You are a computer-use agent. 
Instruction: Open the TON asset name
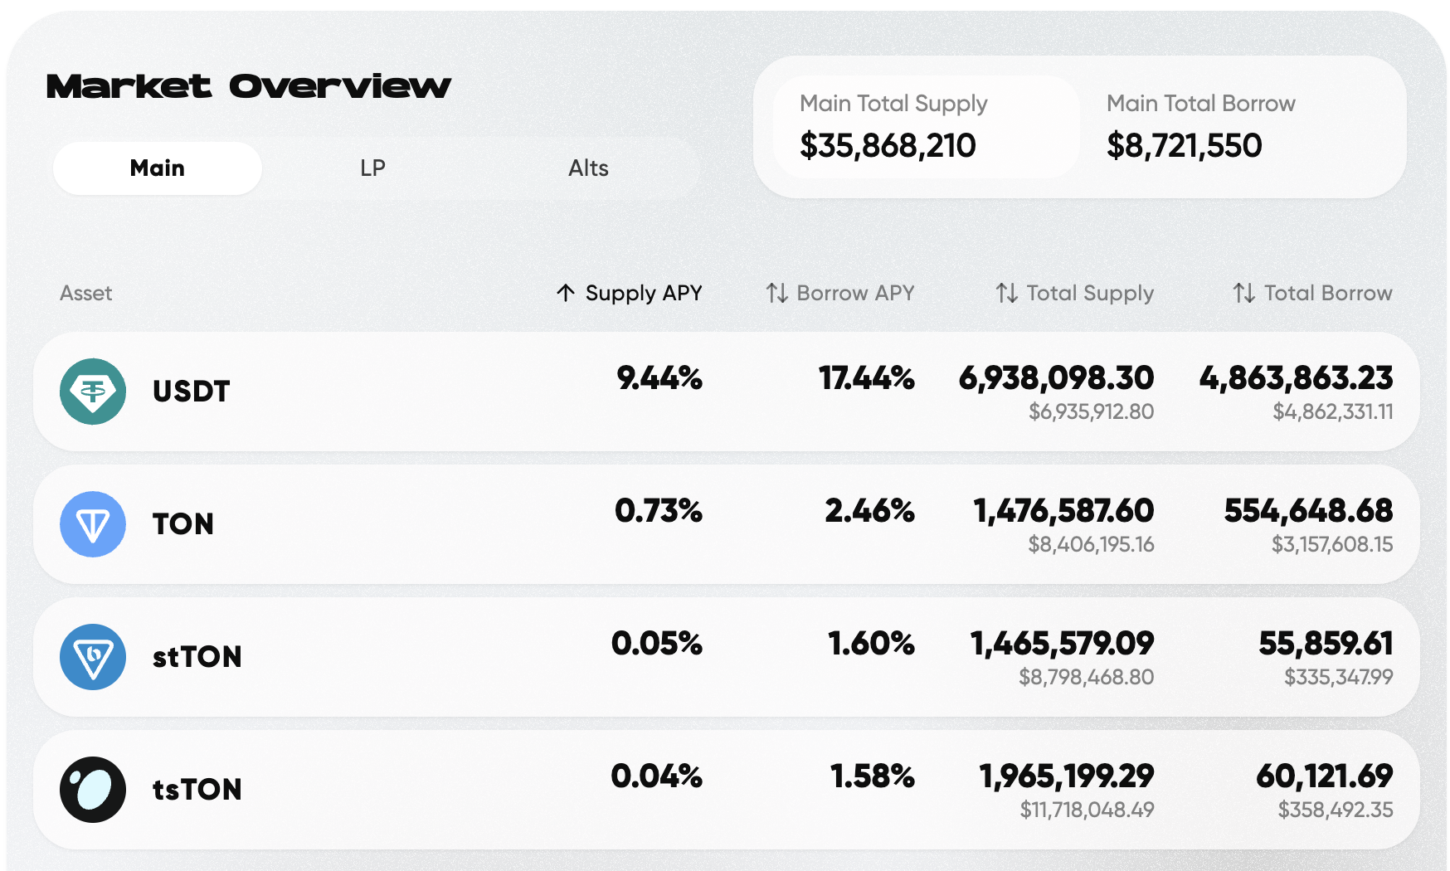click(x=183, y=524)
